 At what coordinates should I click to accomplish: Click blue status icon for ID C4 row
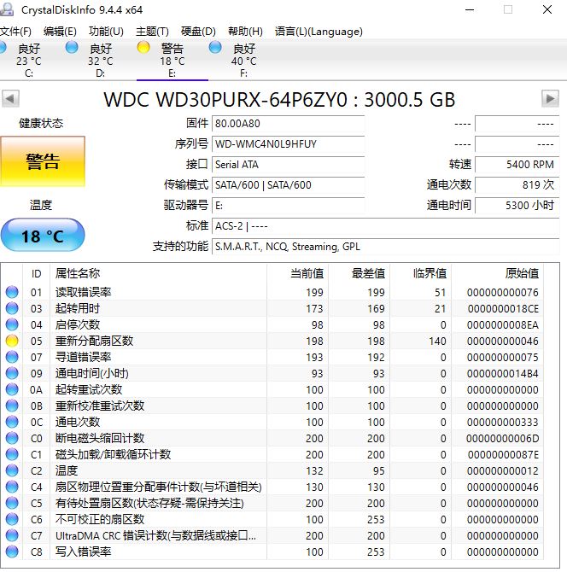(12, 487)
